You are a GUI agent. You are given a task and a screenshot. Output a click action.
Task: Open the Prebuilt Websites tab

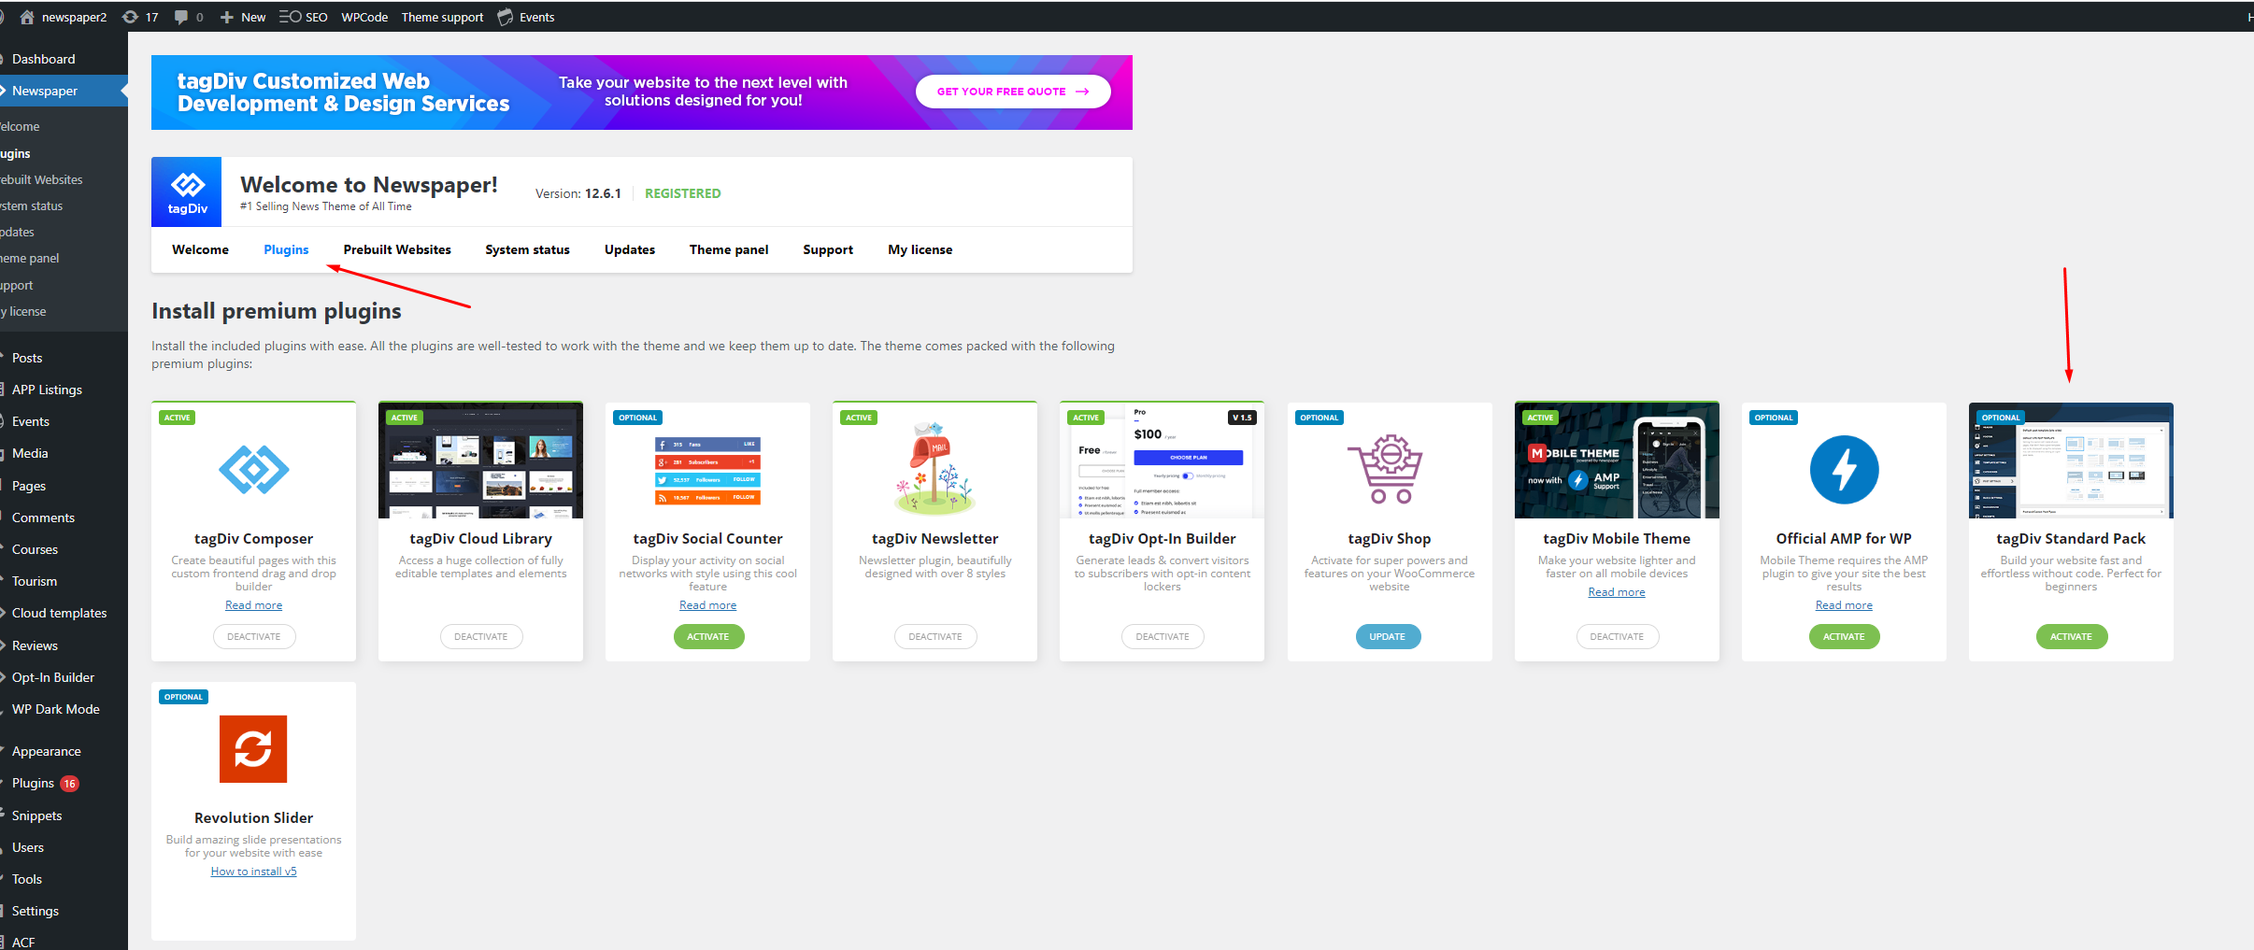(x=397, y=249)
